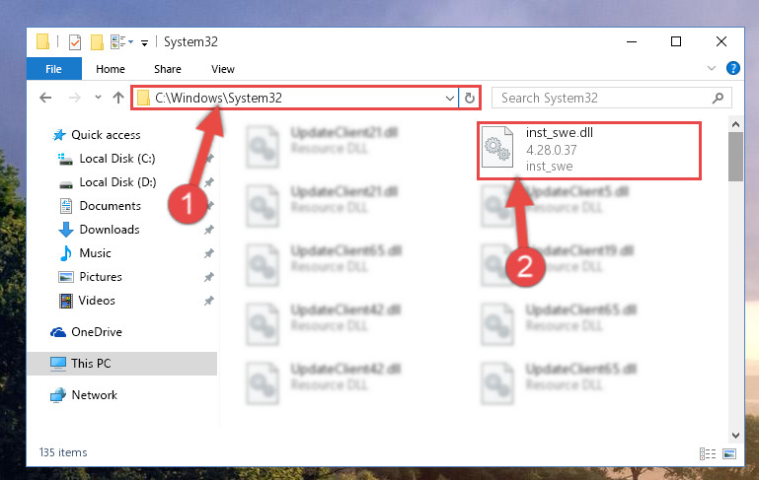Viewport: 759px width, 480px height.
Task: Click the New Folder icon in title bar
Action: (x=97, y=42)
